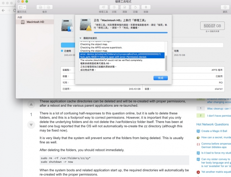231x177 pixels.
Task: Click the browser forward arrow
Action: point(9,11)
